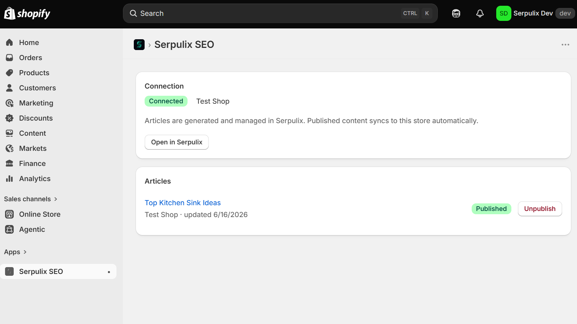
Task: Click the Discounts badge icon
Action: pyautogui.click(x=10, y=118)
